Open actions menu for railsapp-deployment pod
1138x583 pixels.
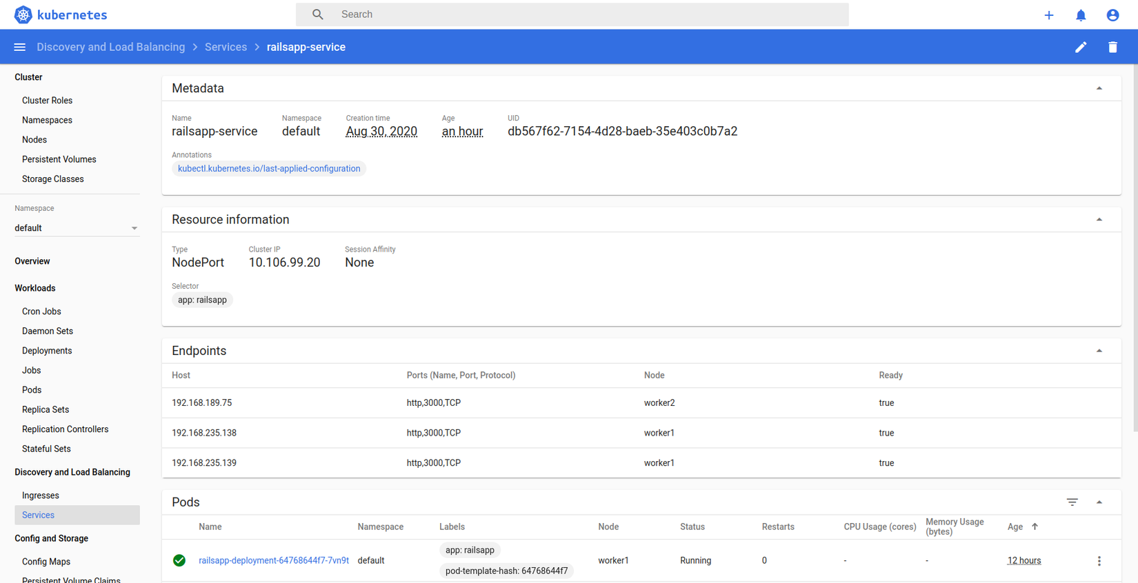click(x=1099, y=561)
